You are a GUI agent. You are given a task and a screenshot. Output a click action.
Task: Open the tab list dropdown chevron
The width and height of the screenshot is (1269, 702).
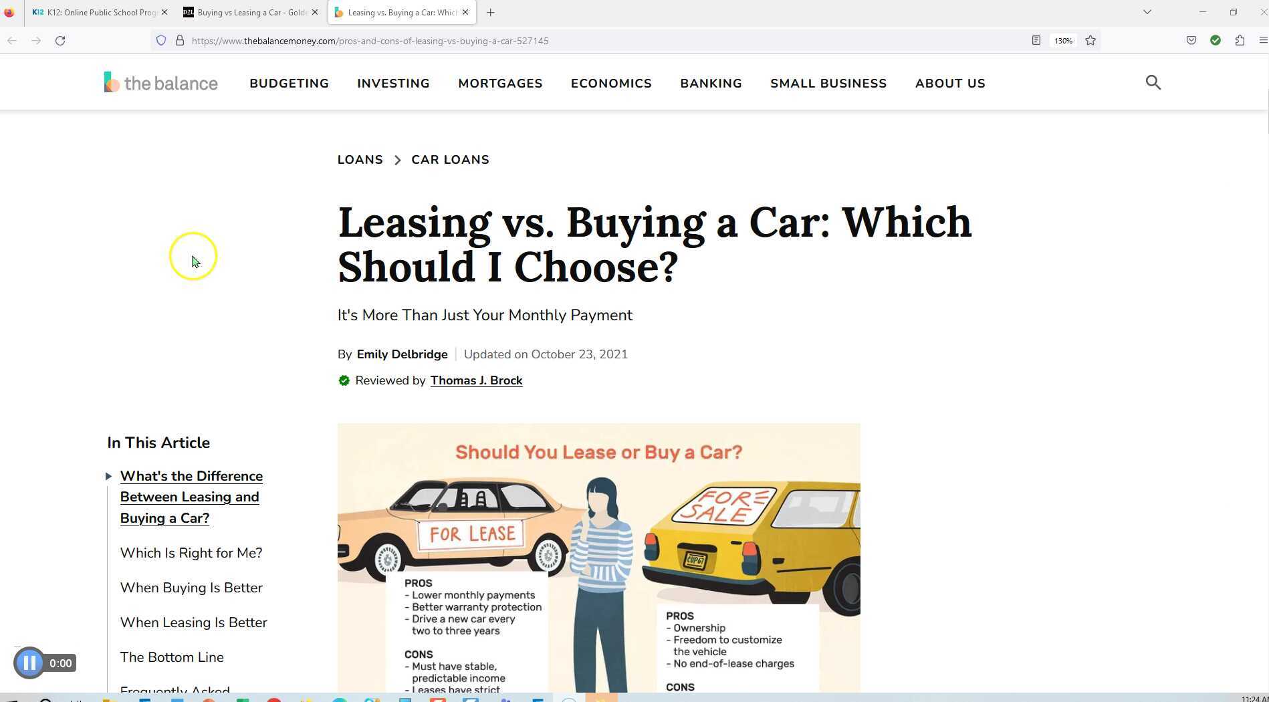pyautogui.click(x=1147, y=12)
